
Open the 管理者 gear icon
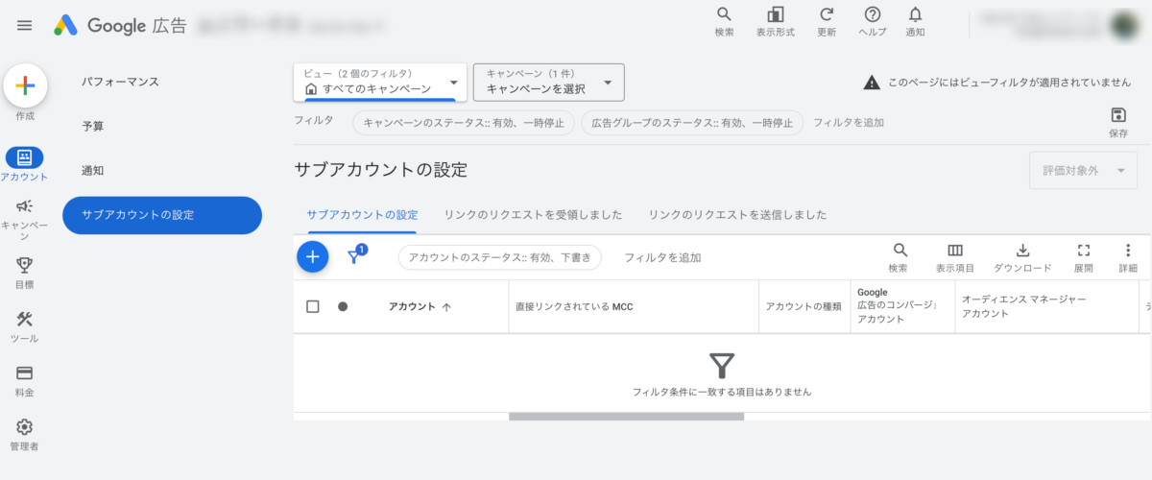(25, 427)
